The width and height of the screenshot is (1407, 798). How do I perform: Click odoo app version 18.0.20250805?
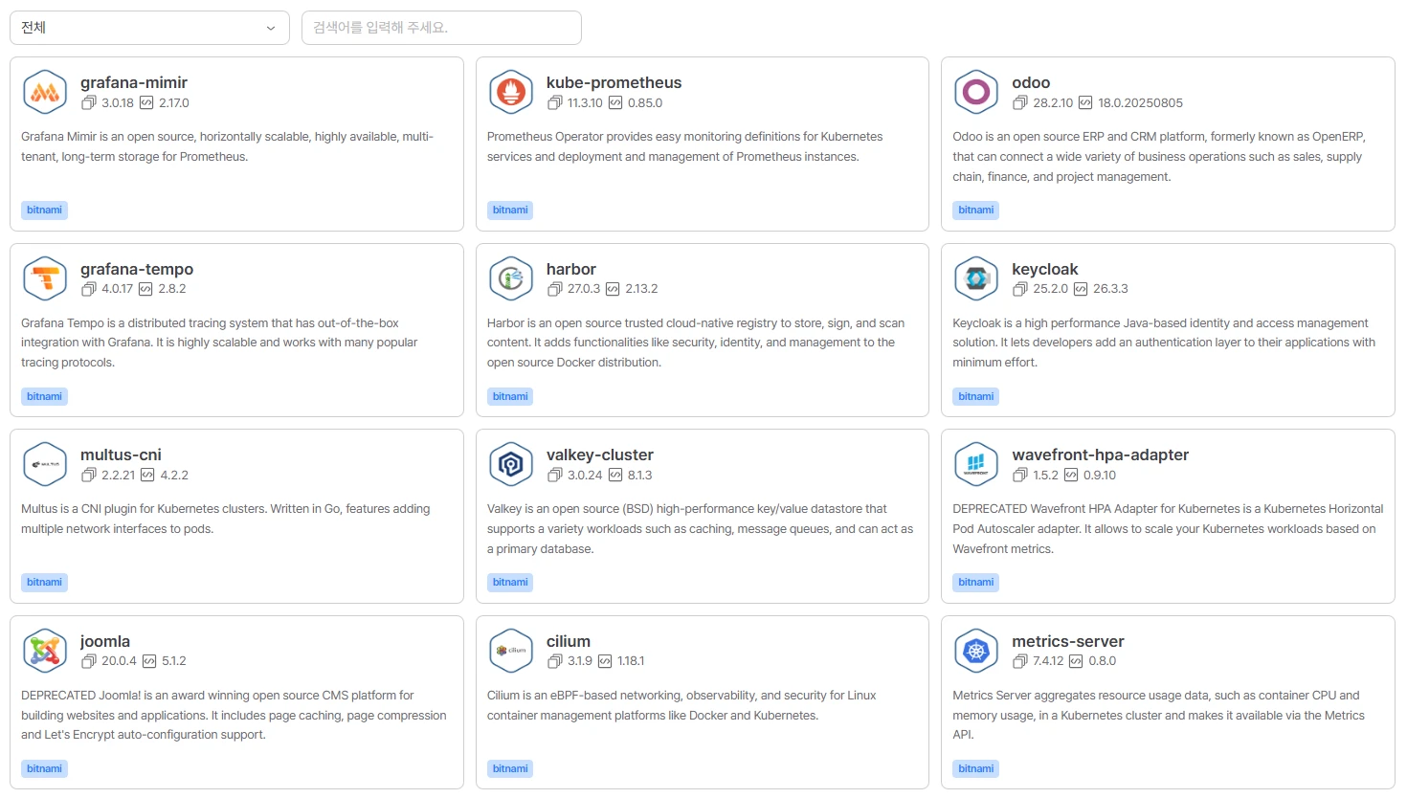[1140, 102]
